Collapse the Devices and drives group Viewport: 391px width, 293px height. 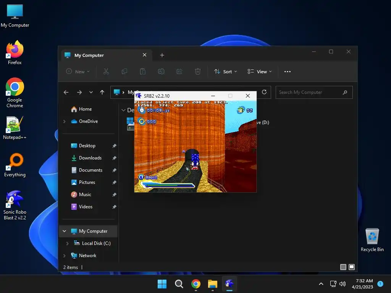(123, 110)
